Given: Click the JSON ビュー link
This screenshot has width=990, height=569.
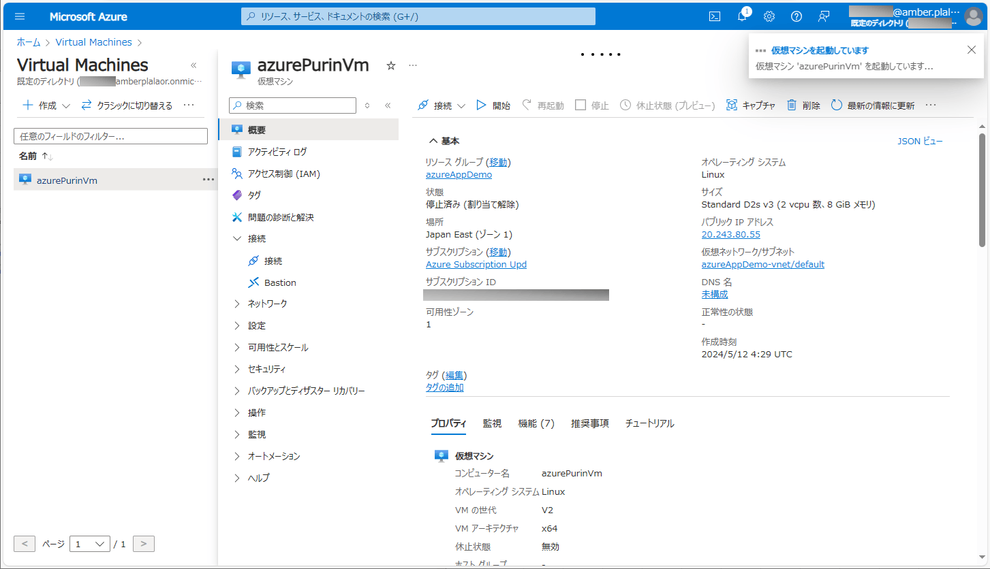Looking at the screenshot, I should (921, 142).
